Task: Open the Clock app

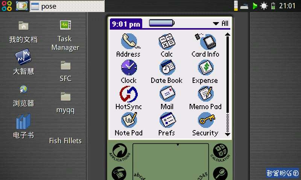Action: coord(129,72)
